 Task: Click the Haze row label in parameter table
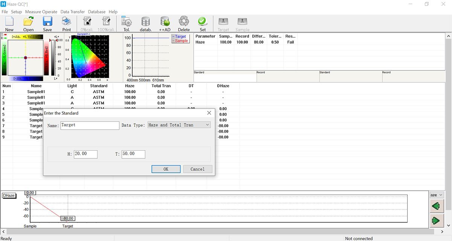click(x=200, y=42)
